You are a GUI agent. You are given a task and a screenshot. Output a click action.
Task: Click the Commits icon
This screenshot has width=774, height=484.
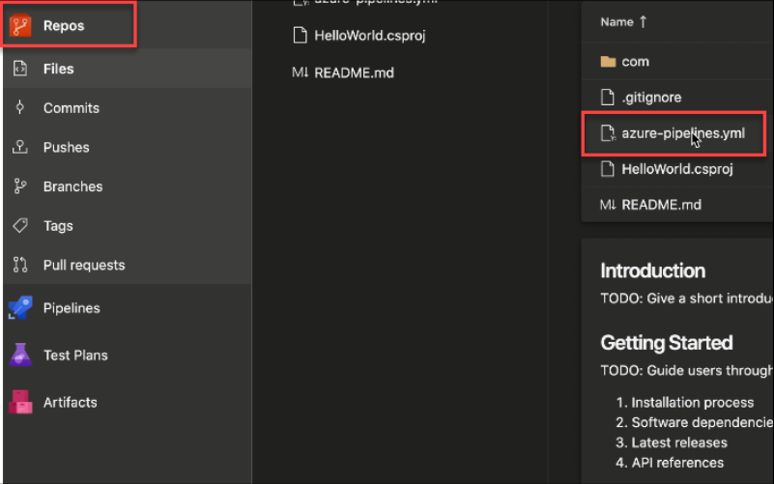pos(20,108)
